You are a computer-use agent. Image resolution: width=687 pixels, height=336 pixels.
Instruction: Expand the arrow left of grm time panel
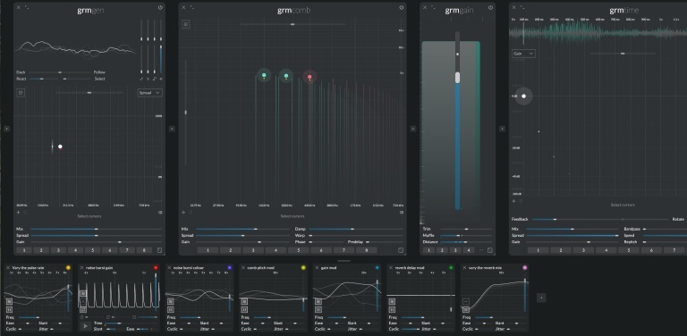(x=502, y=129)
